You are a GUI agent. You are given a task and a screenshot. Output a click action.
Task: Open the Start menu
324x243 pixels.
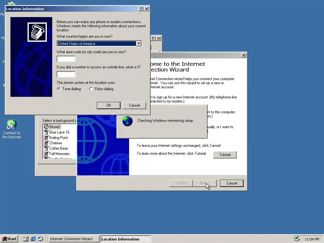point(9,239)
